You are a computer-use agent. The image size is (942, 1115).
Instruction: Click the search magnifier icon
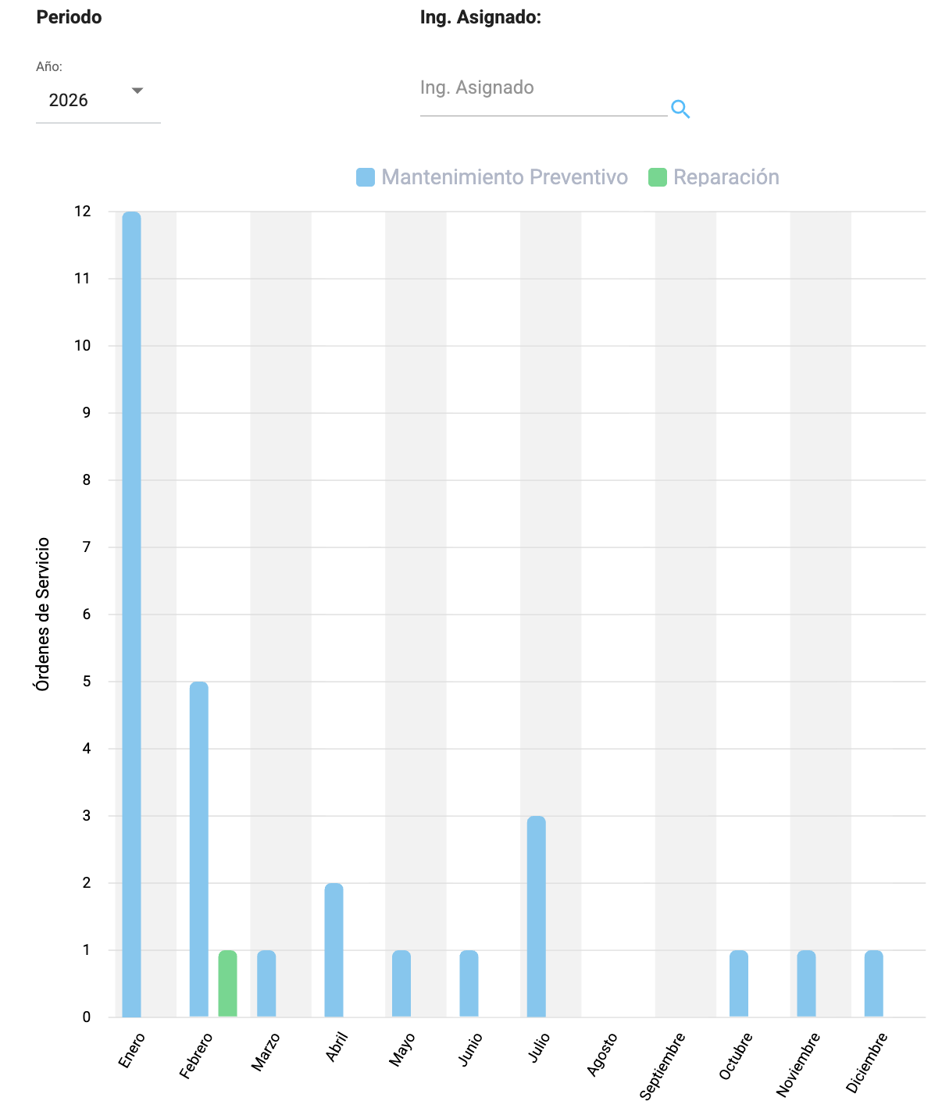point(680,109)
